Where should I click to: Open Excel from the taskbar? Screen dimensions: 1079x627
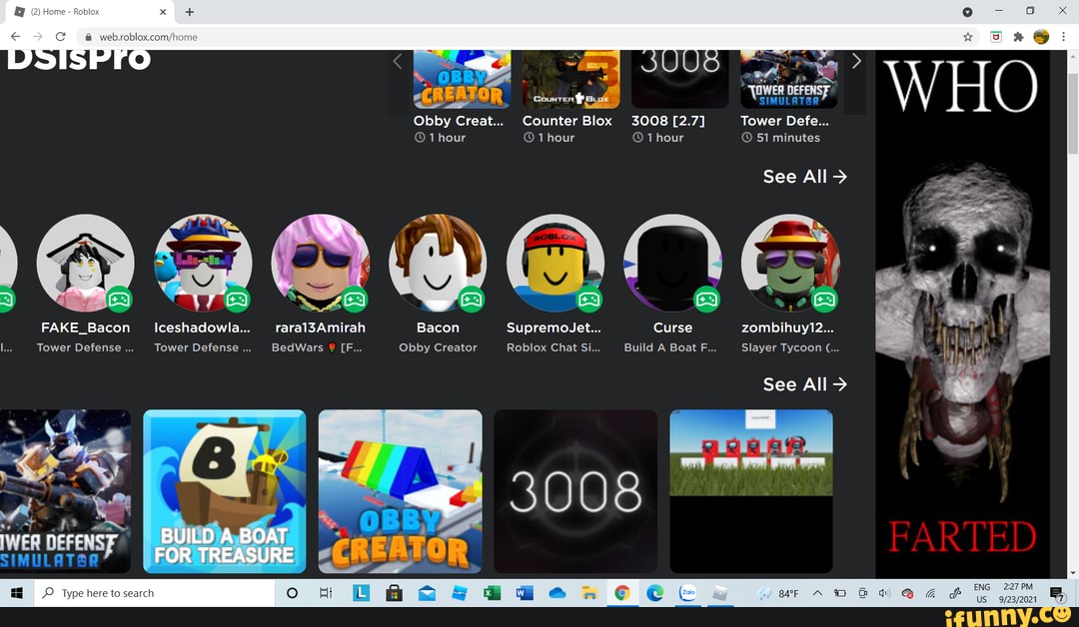491,593
